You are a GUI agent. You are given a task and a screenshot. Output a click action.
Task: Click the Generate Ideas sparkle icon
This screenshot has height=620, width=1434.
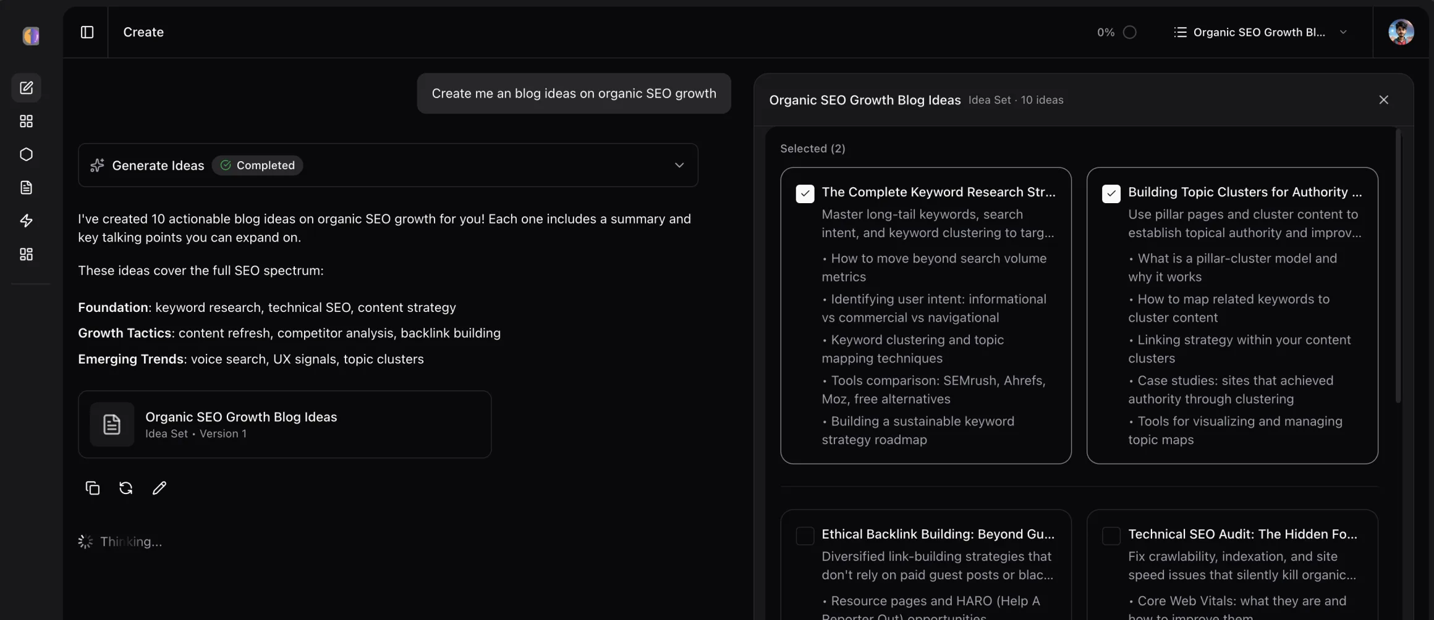(x=97, y=165)
